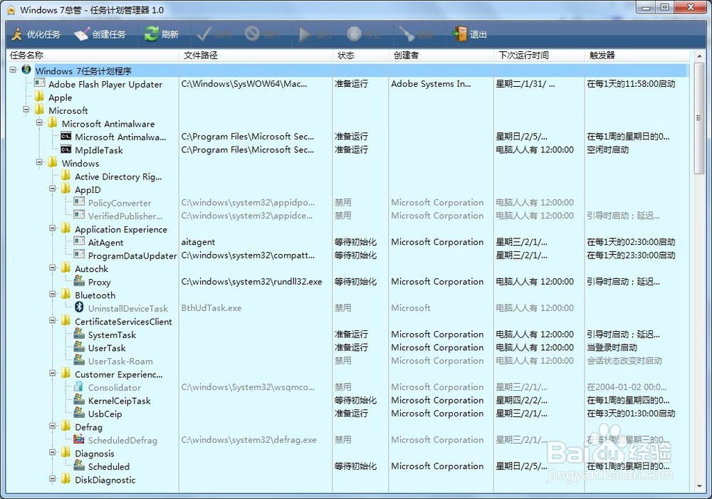Screen dimensions: 712x499
Task: Collapse the Autochk folder
Action: [53, 268]
